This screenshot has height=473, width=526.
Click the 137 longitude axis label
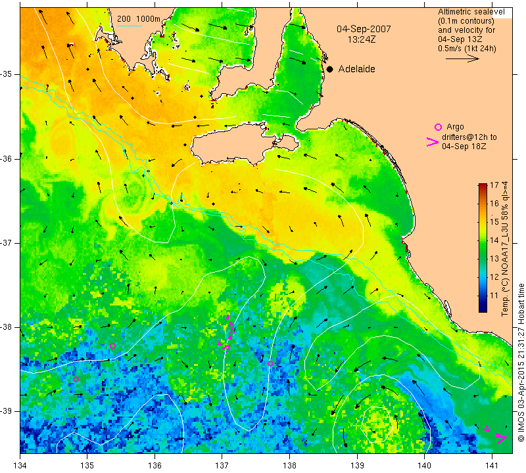point(222,465)
